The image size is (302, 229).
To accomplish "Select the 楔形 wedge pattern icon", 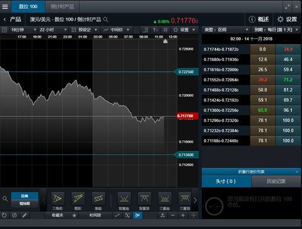I will [78, 199].
